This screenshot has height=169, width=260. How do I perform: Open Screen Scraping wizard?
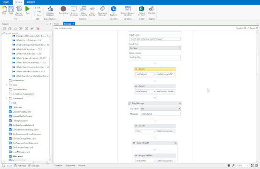[x=74, y=11]
